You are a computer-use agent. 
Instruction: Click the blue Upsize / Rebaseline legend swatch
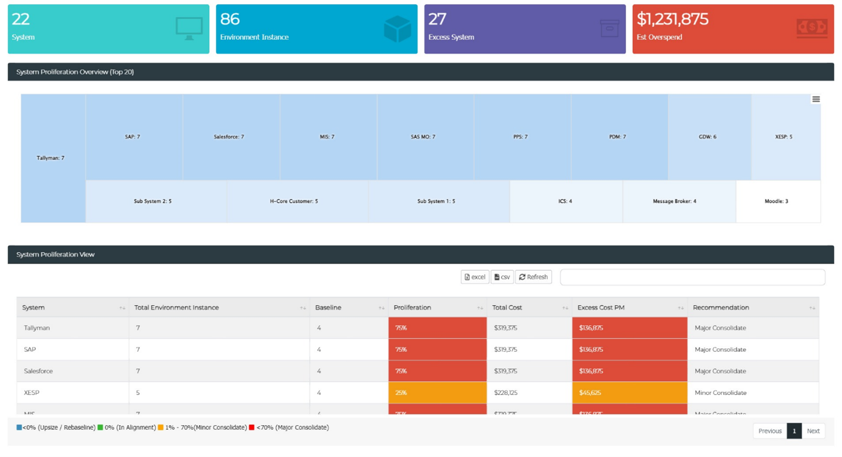click(19, 428)
